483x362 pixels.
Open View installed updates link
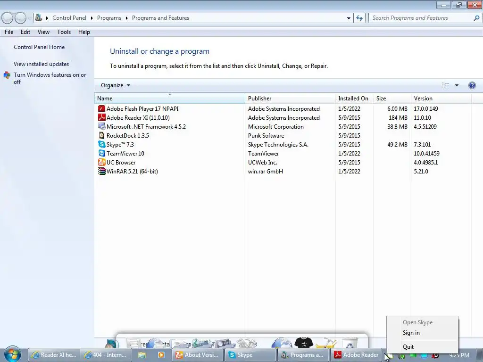pyautogui.click(x=42, y=64)
